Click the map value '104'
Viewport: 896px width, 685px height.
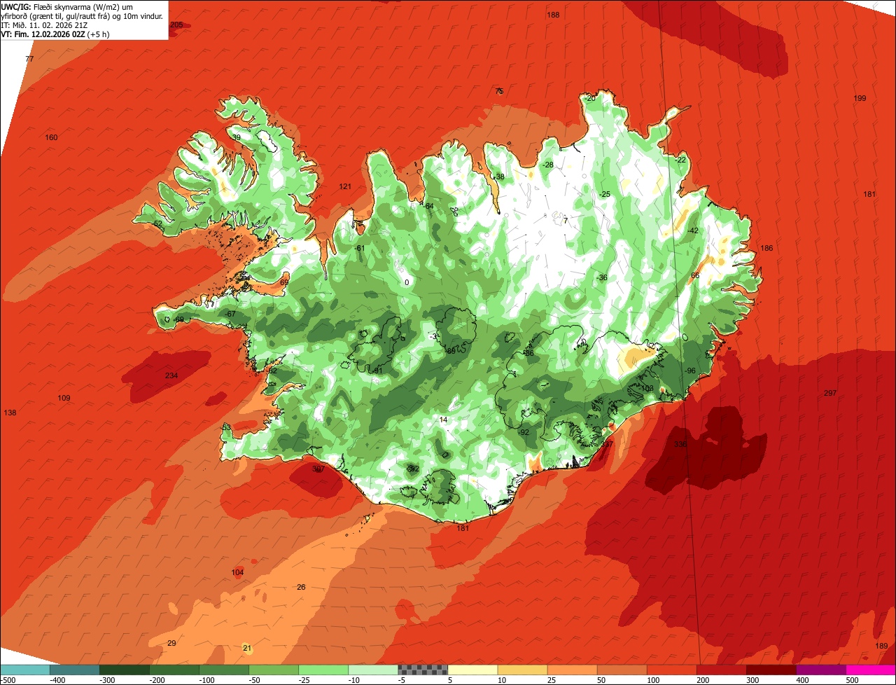[237, 572]
